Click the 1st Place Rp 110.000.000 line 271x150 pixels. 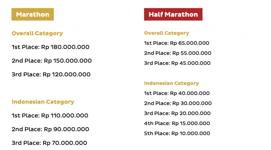50,115
